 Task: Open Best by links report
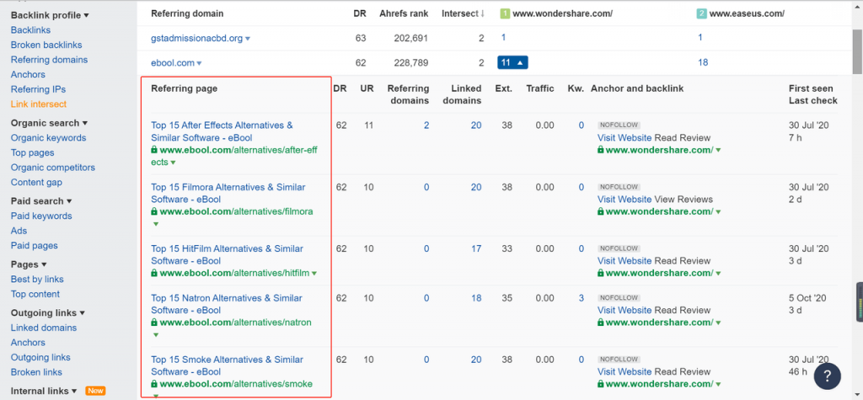(37, 280)
